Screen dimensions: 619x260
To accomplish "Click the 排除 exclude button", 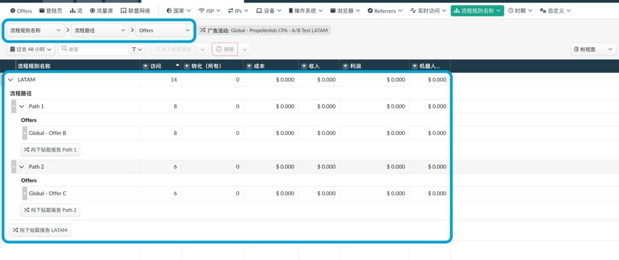I will [x=225, y=50].
